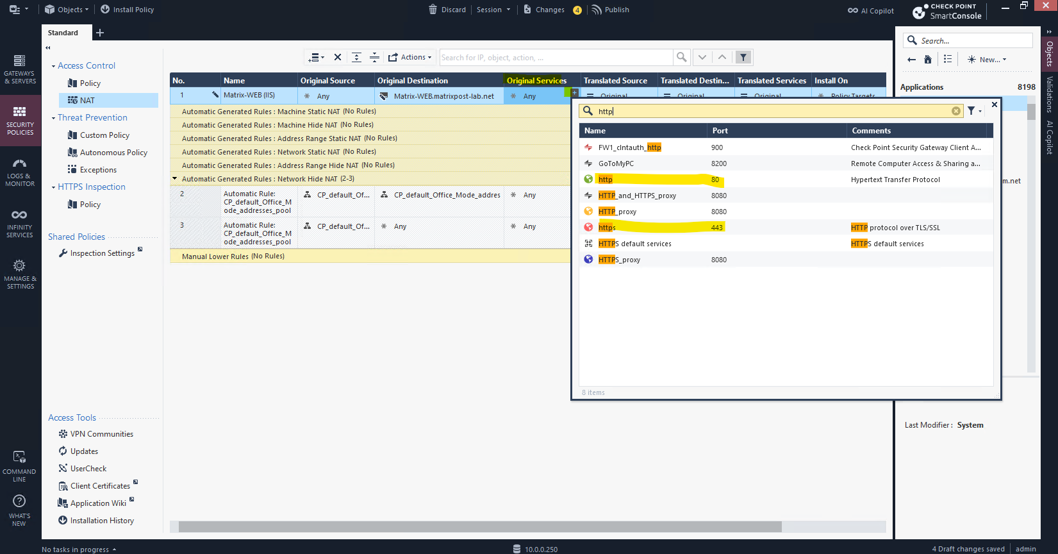Click the delete rule X icon
Screen dimensions: 1058x554
pyautogui.click(x=338, y=57)
